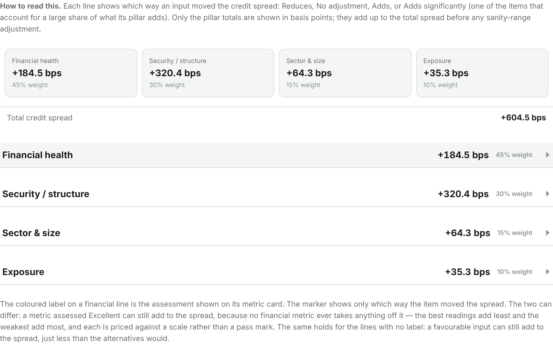Screen dimensions: 553x345
Task: Expand the Exposure section disclosure triangle
Action: point(548,272)
